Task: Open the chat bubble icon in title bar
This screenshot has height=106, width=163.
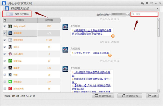Action: [147, 3]
